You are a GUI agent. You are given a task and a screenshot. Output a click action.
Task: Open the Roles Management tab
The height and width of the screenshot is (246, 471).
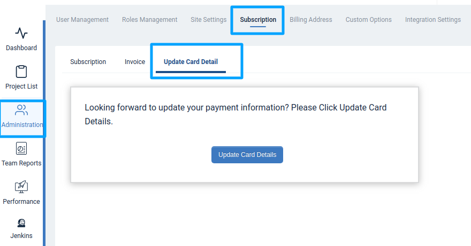(x=149, y=20)
